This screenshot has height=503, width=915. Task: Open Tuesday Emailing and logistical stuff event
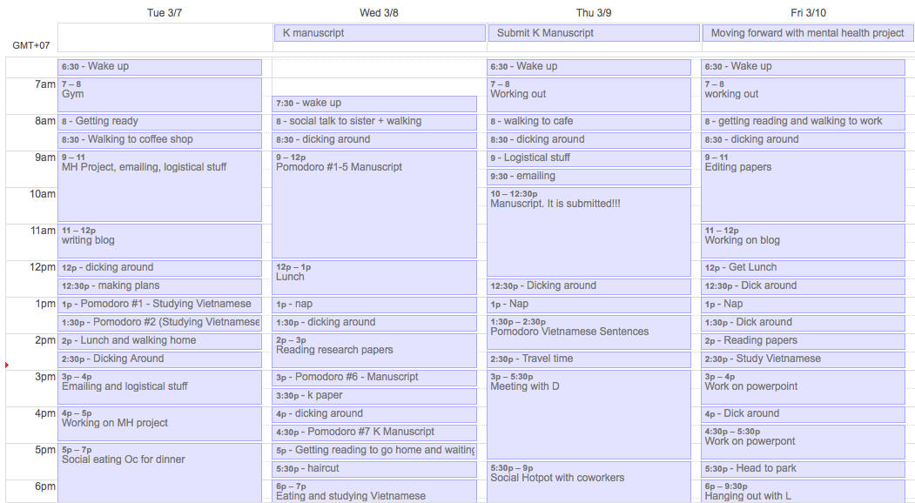160,387
